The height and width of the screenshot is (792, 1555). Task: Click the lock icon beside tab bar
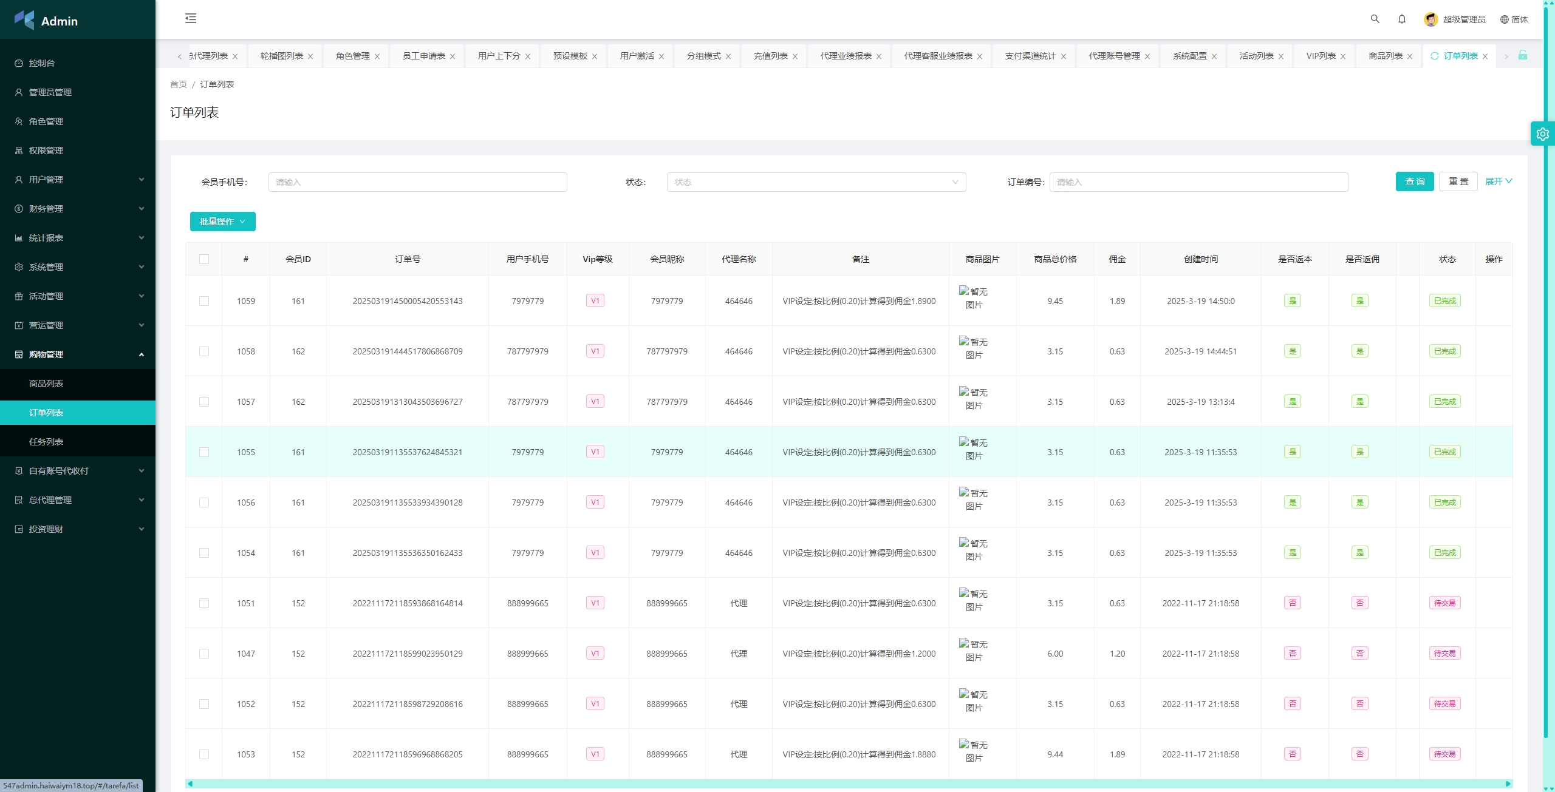click(x=1522, y=55)
